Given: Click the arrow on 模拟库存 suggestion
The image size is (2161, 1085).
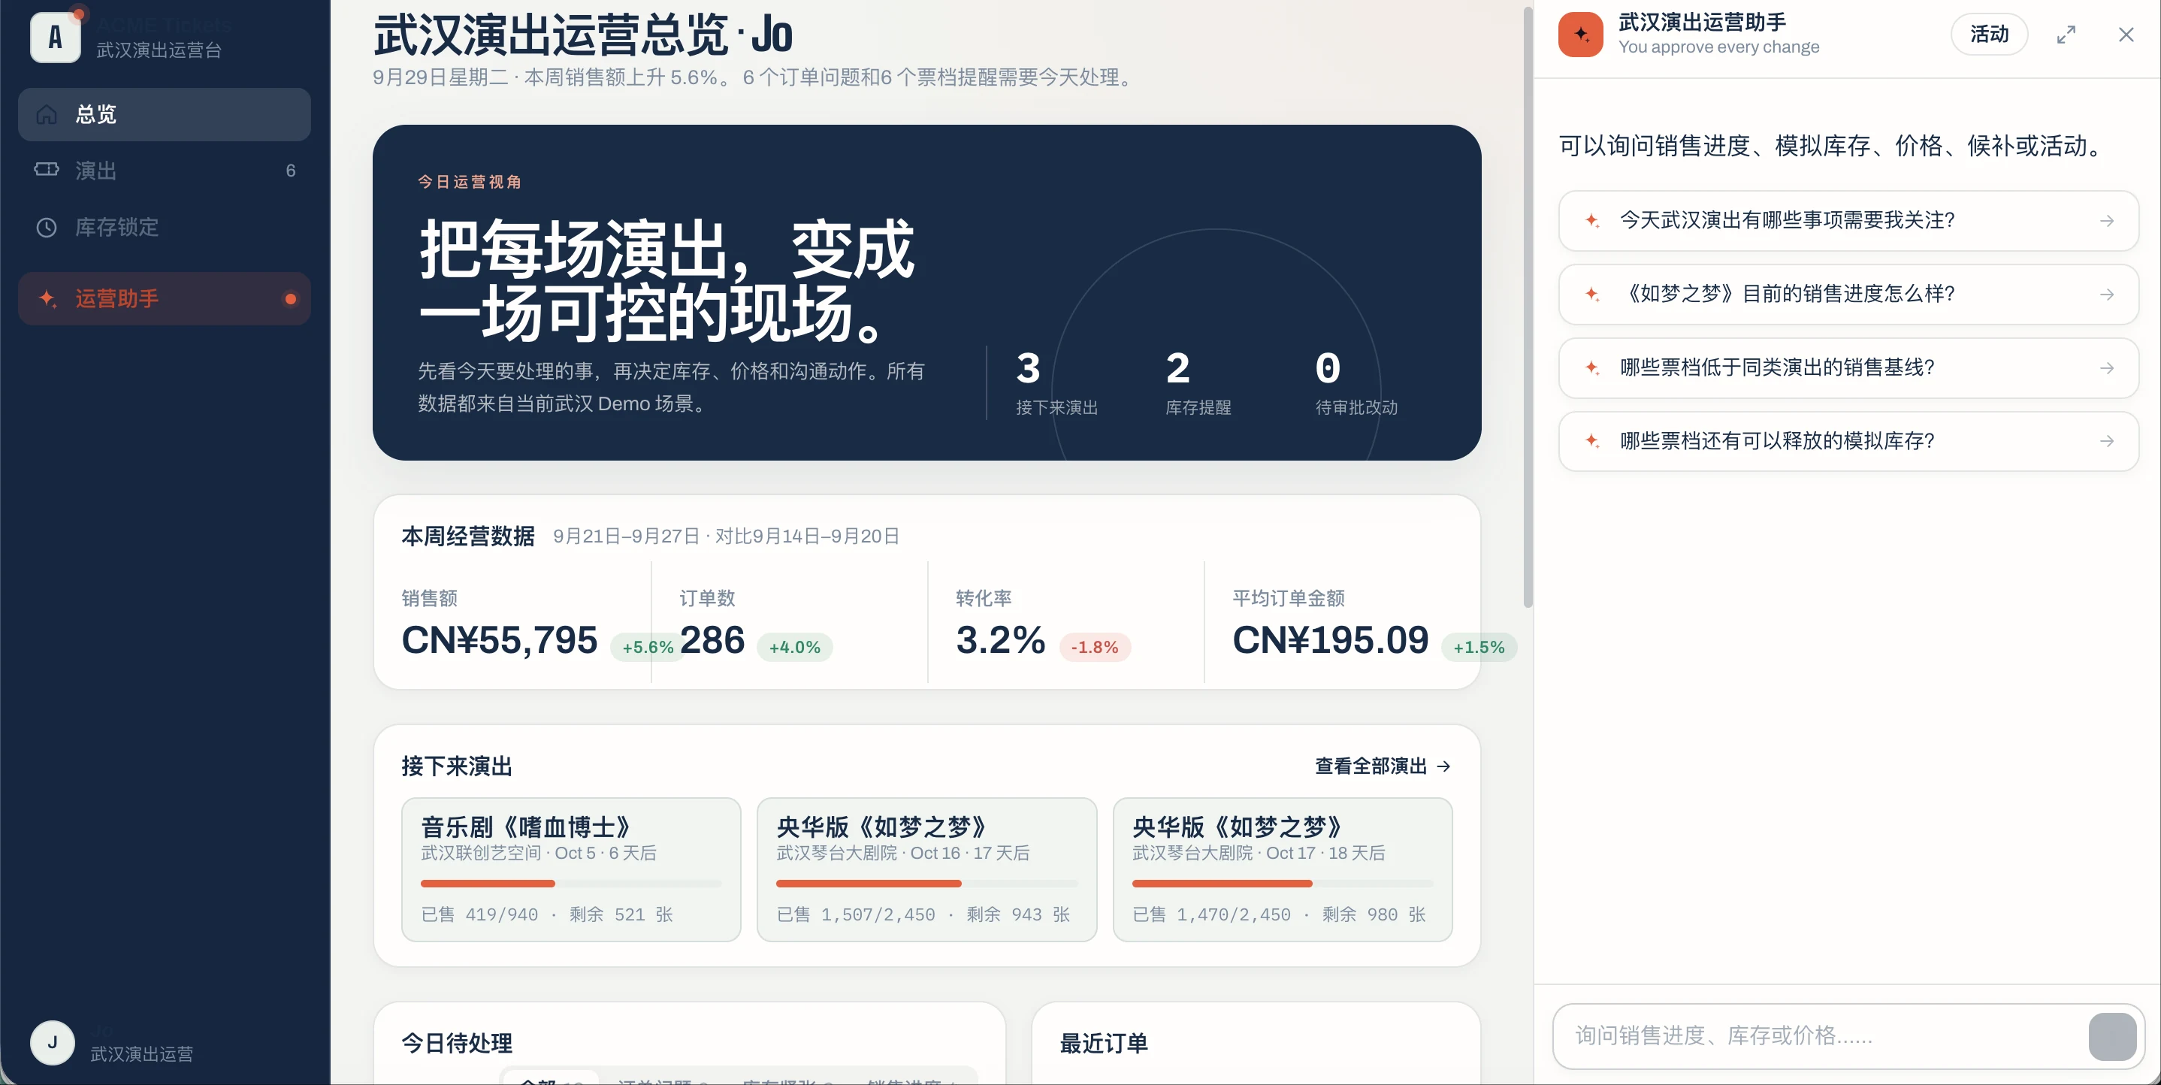Looking at the screenshot, I should [2106, 441].
